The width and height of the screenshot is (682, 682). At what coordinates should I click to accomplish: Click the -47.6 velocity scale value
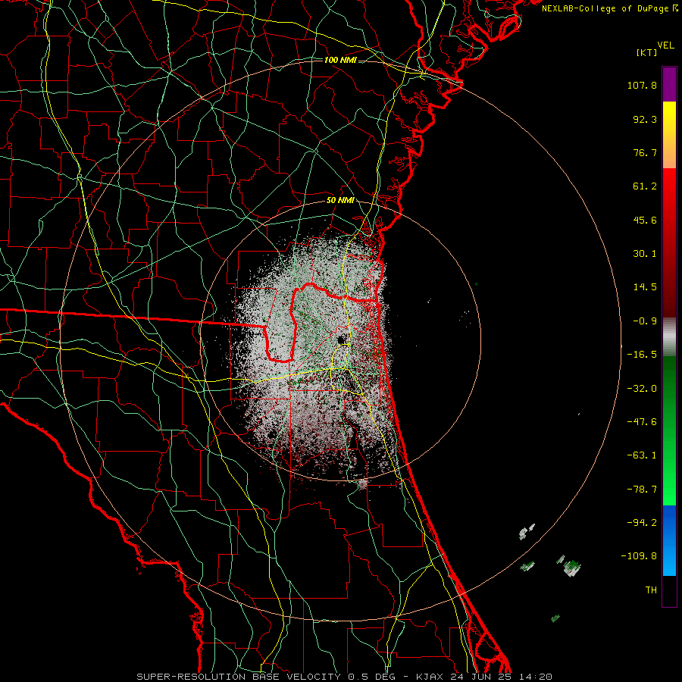click(642, 422)
